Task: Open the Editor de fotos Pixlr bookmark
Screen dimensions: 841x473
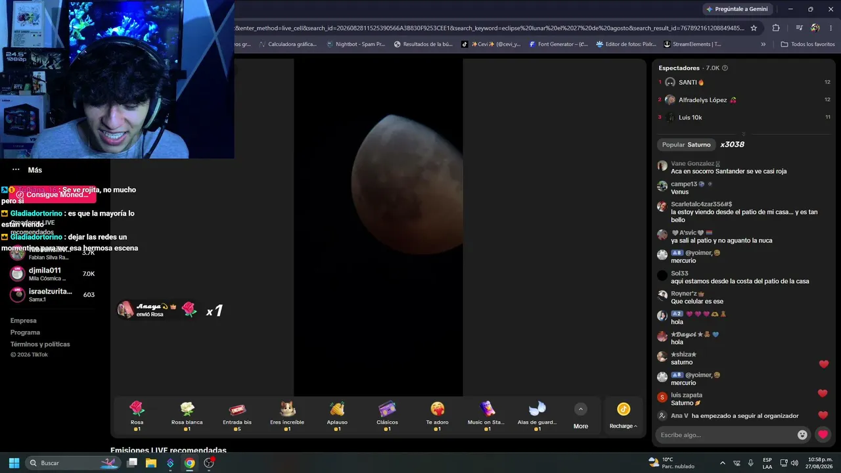Action: pyautogui.click(x=626, y=44)
